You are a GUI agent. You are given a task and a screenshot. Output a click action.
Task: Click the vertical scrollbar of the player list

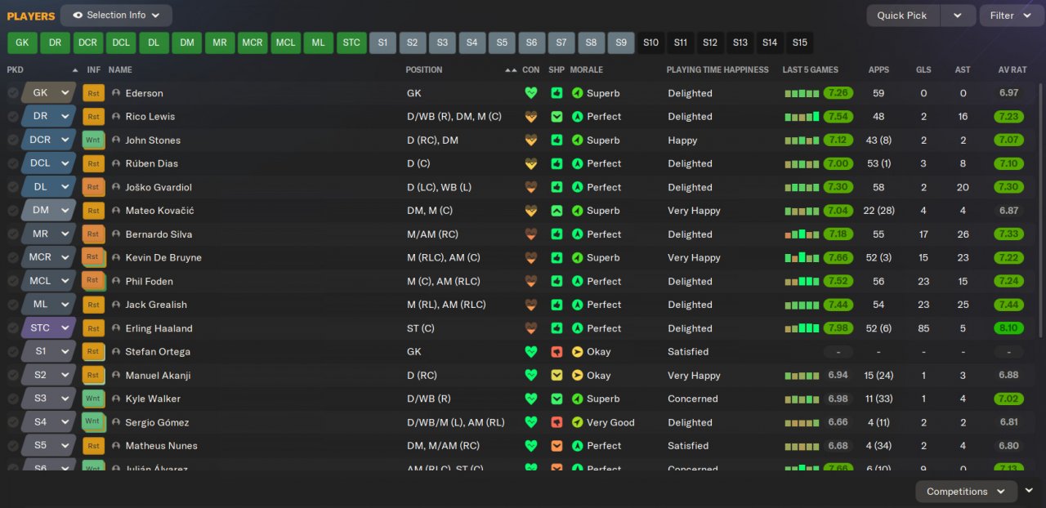pos(1040,210)
